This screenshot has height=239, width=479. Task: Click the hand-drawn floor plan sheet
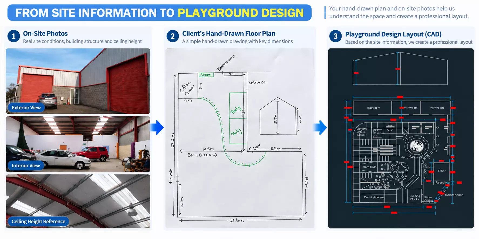[x=240, y=138]
